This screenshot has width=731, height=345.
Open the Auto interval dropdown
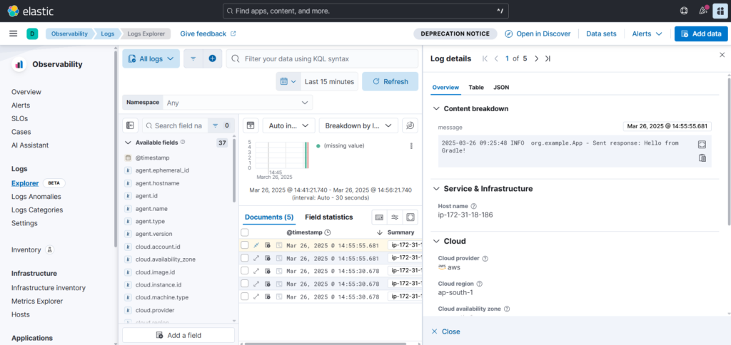(x=288, y=125)
